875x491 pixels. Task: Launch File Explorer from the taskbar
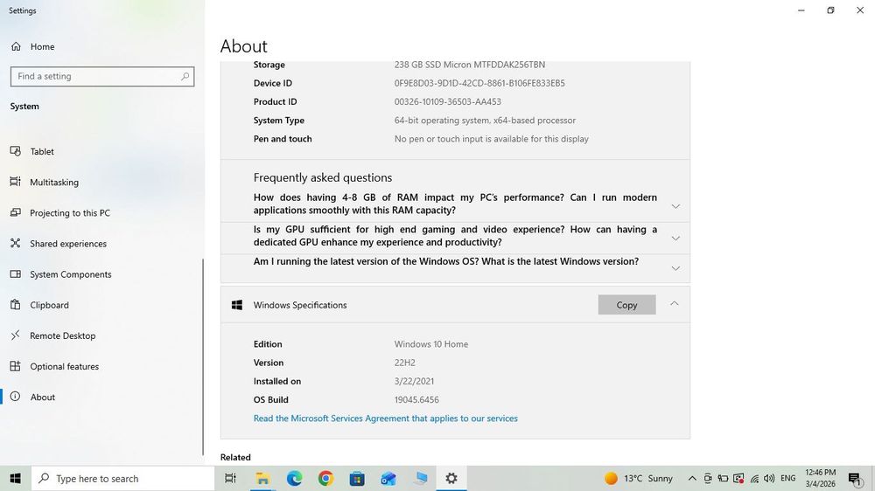[x=262, y=478]
